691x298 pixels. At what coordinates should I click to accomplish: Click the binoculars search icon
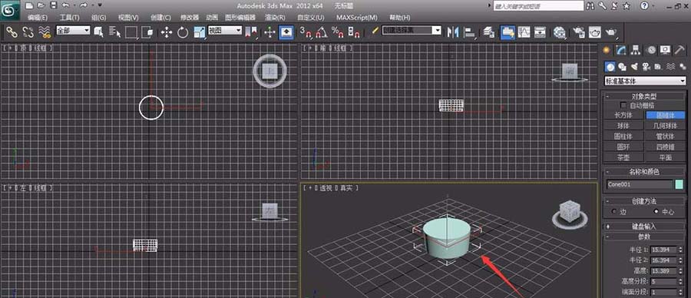[x=590, y=5]
